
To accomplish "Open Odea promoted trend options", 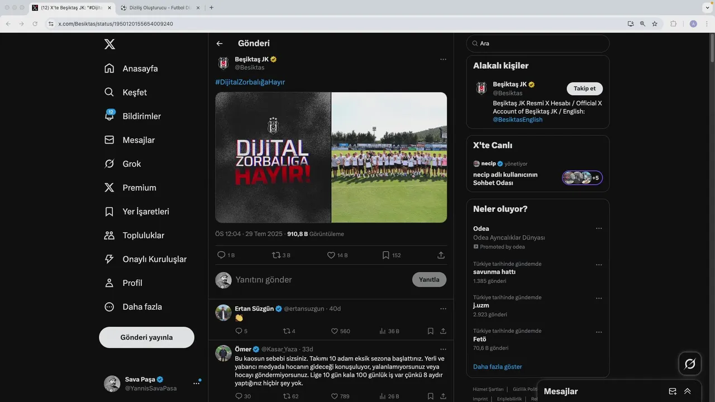I will (x=599, y=228).
